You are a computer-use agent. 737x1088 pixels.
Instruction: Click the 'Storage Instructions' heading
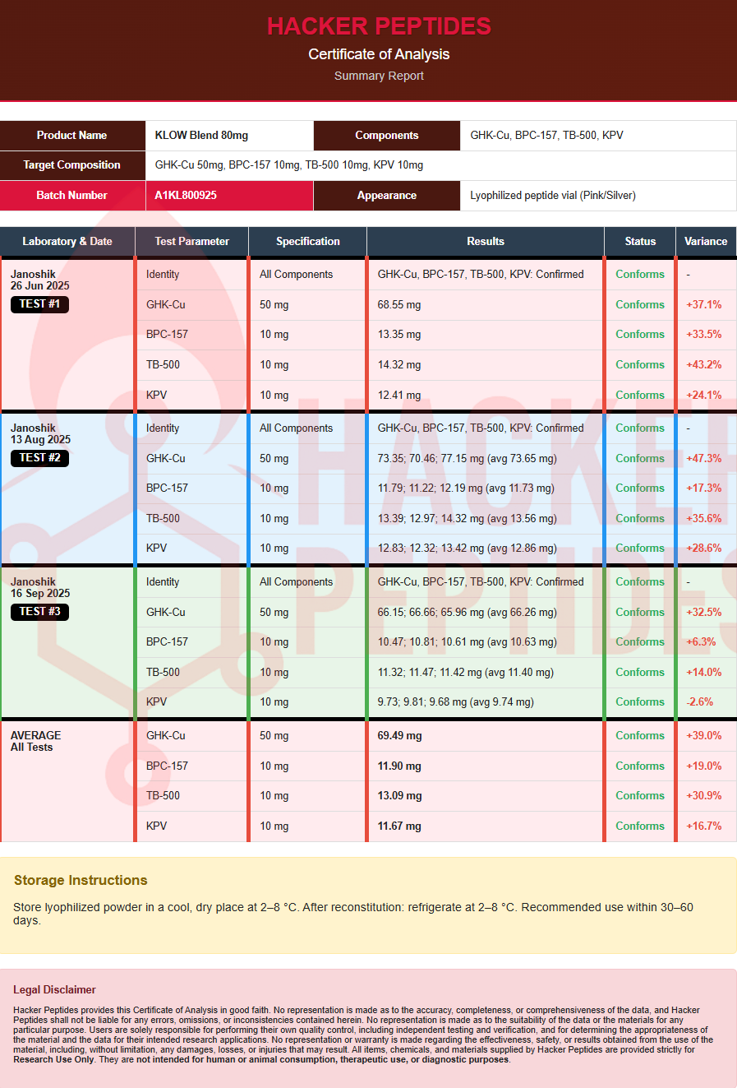[81, 881]
